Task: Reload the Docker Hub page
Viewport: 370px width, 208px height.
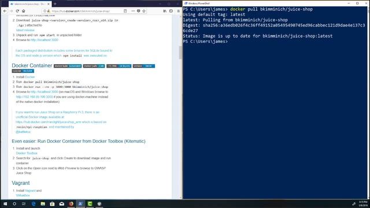Action: click(17, 11)
